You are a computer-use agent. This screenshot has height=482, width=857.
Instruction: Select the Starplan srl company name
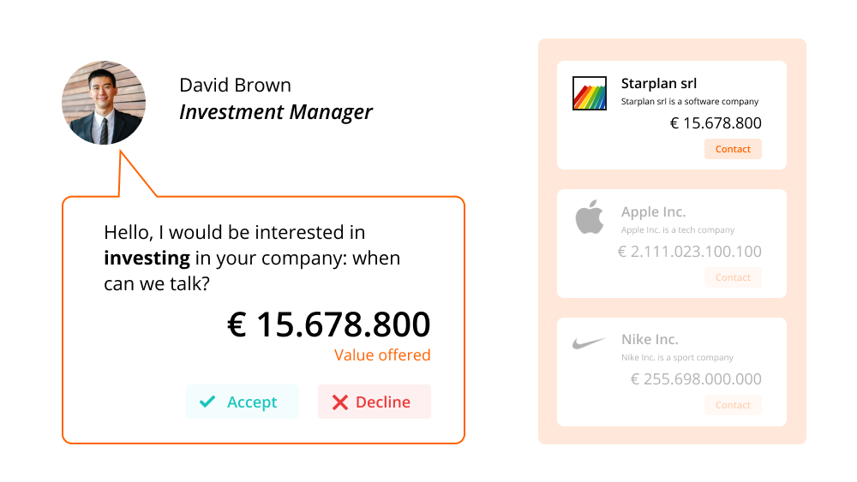coord(659,84)
